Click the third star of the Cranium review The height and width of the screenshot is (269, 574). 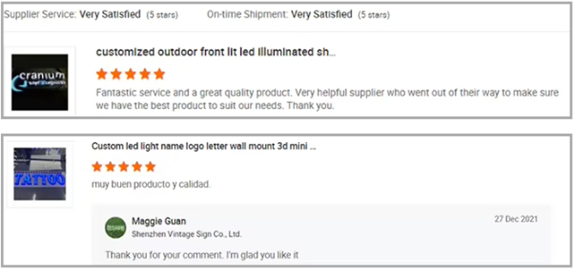pyautogui.click(x=131, y=75)
